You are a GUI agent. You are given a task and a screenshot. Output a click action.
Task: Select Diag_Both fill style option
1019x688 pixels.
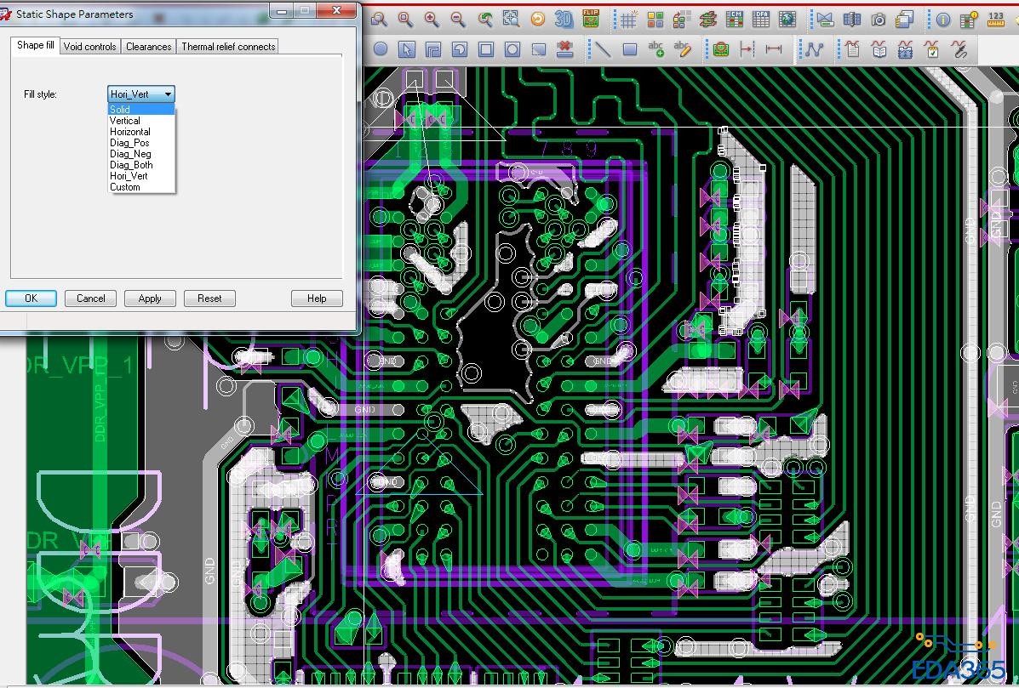[x=131, y=165]
